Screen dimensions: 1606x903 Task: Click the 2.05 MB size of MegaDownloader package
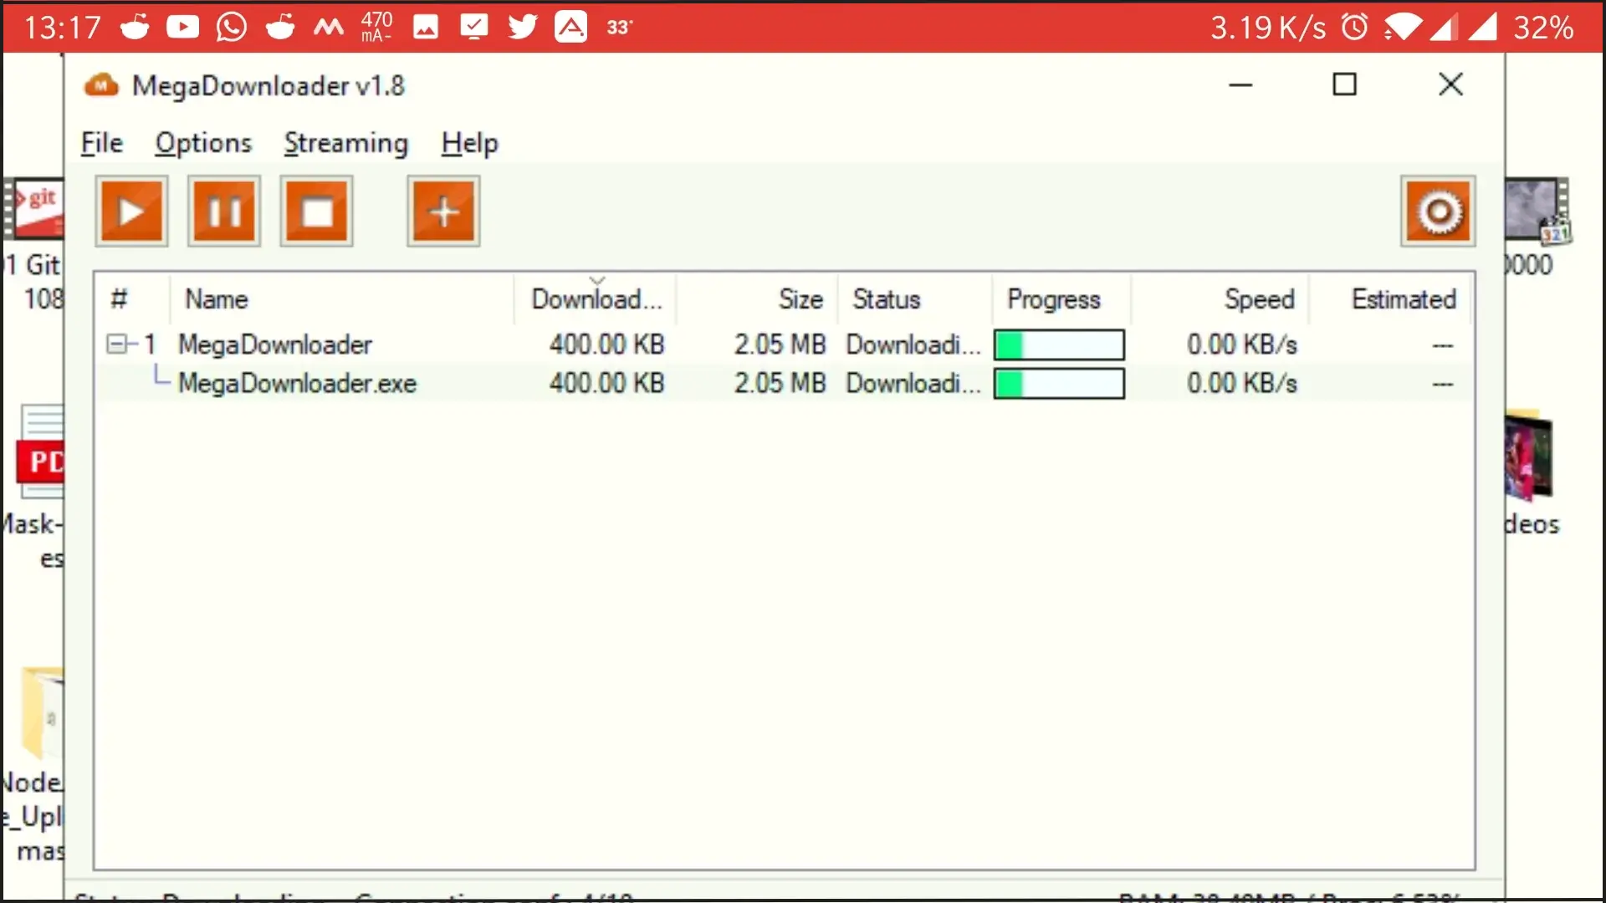[x=780, y=344]
